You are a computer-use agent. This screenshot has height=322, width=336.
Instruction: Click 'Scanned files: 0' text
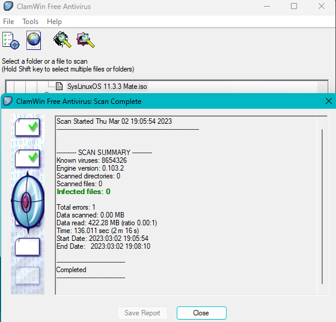(79, 184)
